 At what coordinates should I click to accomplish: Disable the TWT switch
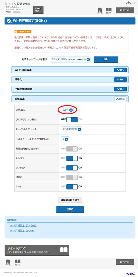(72, 187)
